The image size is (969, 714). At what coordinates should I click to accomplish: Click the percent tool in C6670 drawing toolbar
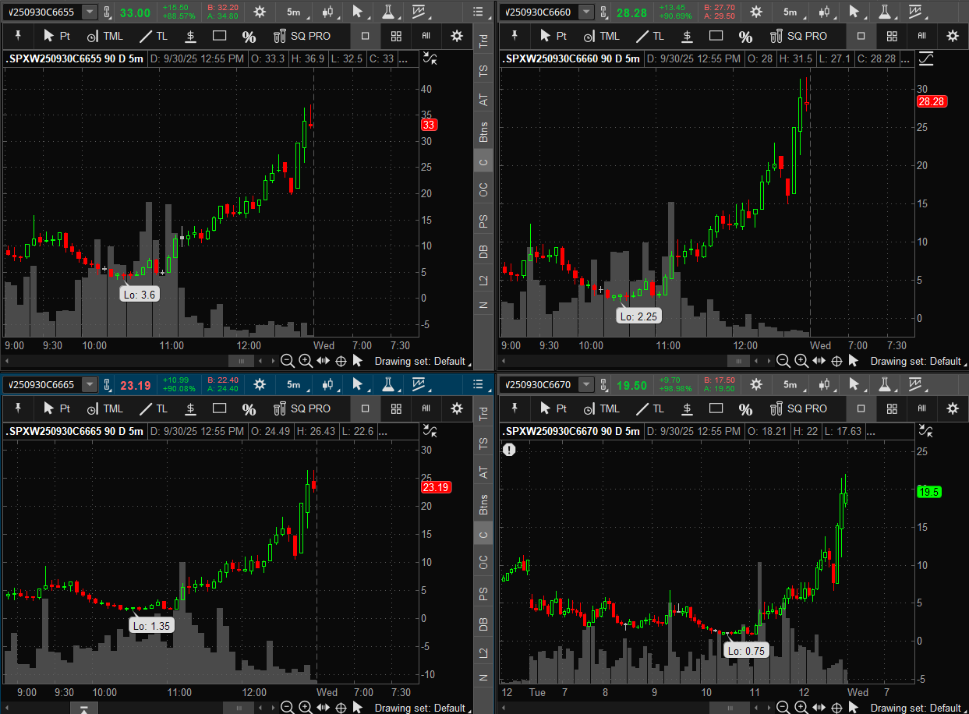[x=745, y=408]
